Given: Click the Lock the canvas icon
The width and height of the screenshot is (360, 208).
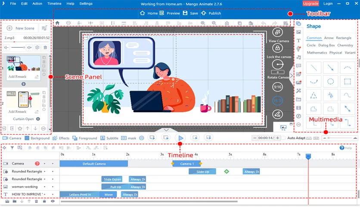Looking at the screenshot, I should coord(278,48).
